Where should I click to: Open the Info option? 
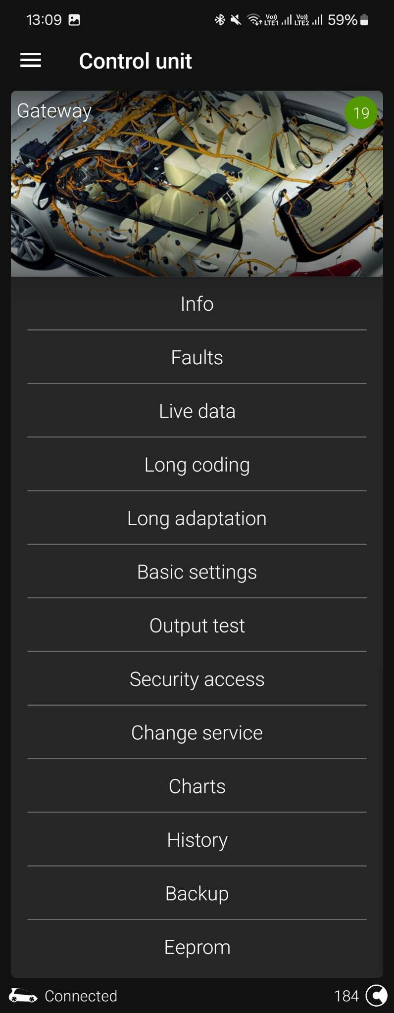tap(197, 304)
